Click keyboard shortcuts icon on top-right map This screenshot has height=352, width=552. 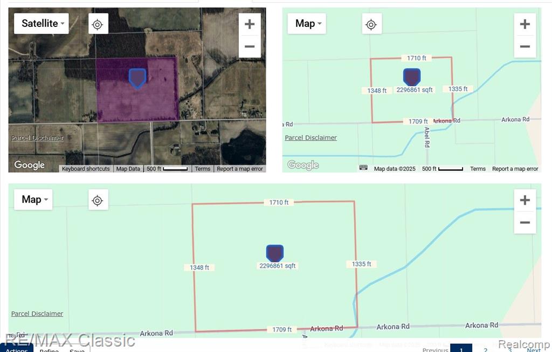(x=363, y=168)
